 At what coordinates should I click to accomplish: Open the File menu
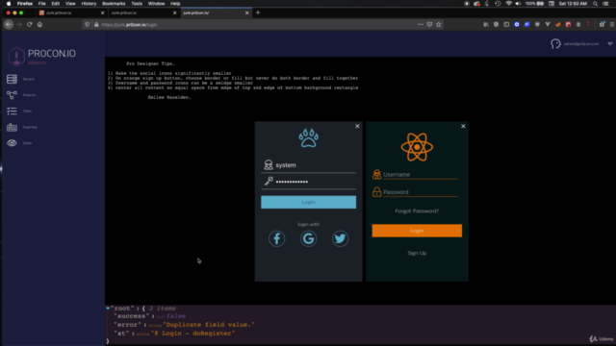pyautogui.click(x=41, y=4)
